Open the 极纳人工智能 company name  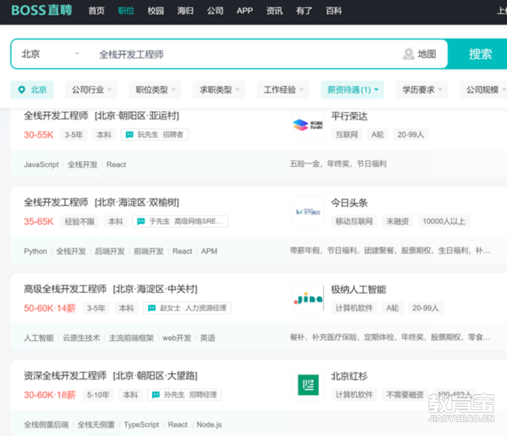coord(358,289)
